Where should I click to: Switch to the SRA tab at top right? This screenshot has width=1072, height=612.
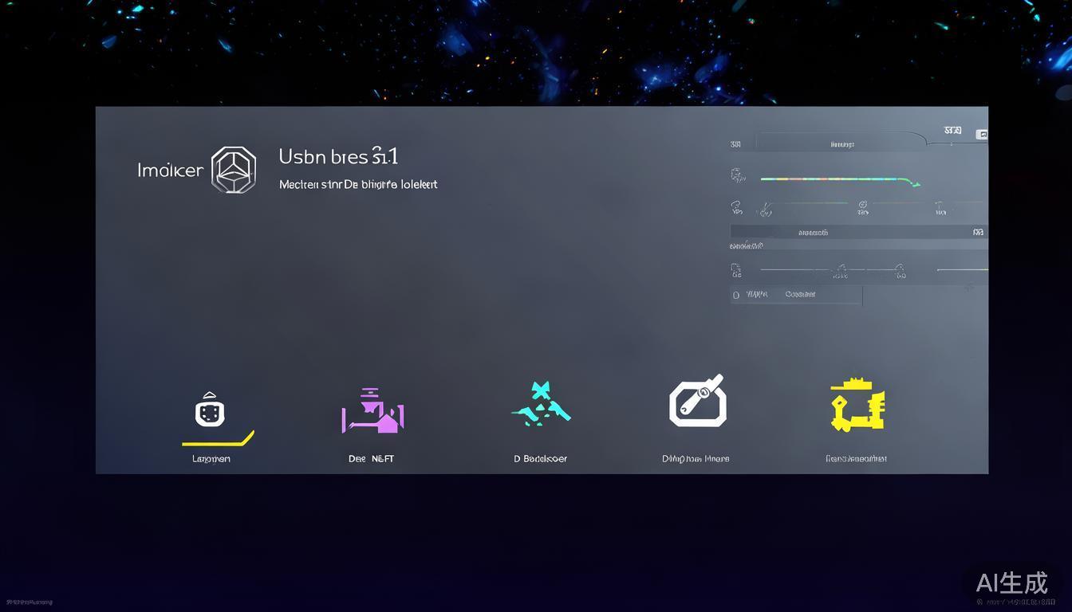[952, 129]
